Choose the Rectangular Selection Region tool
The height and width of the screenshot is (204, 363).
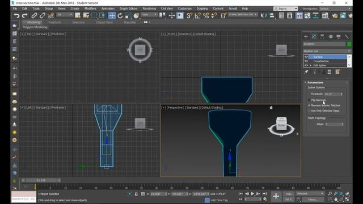(94, 16)
